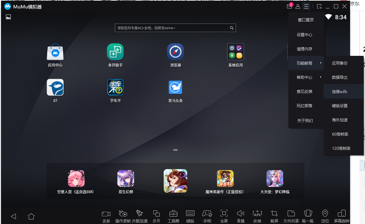365x224 pixels.
Task: Tap the Android back arrow
Action: coord(14,216)
